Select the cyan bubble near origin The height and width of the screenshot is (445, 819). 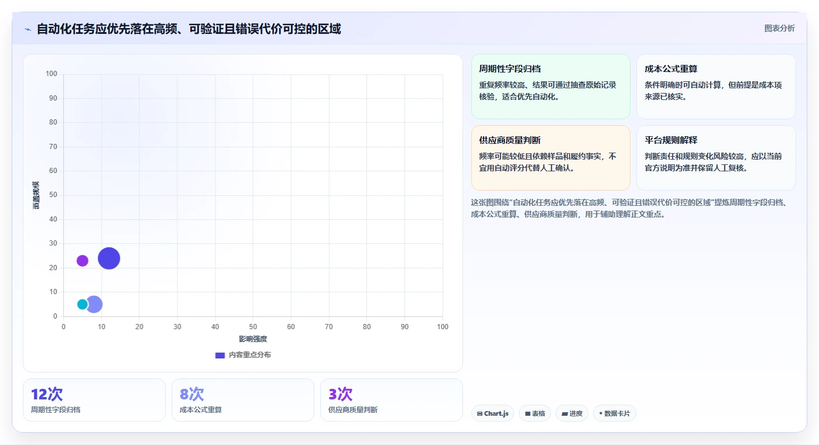83,304
